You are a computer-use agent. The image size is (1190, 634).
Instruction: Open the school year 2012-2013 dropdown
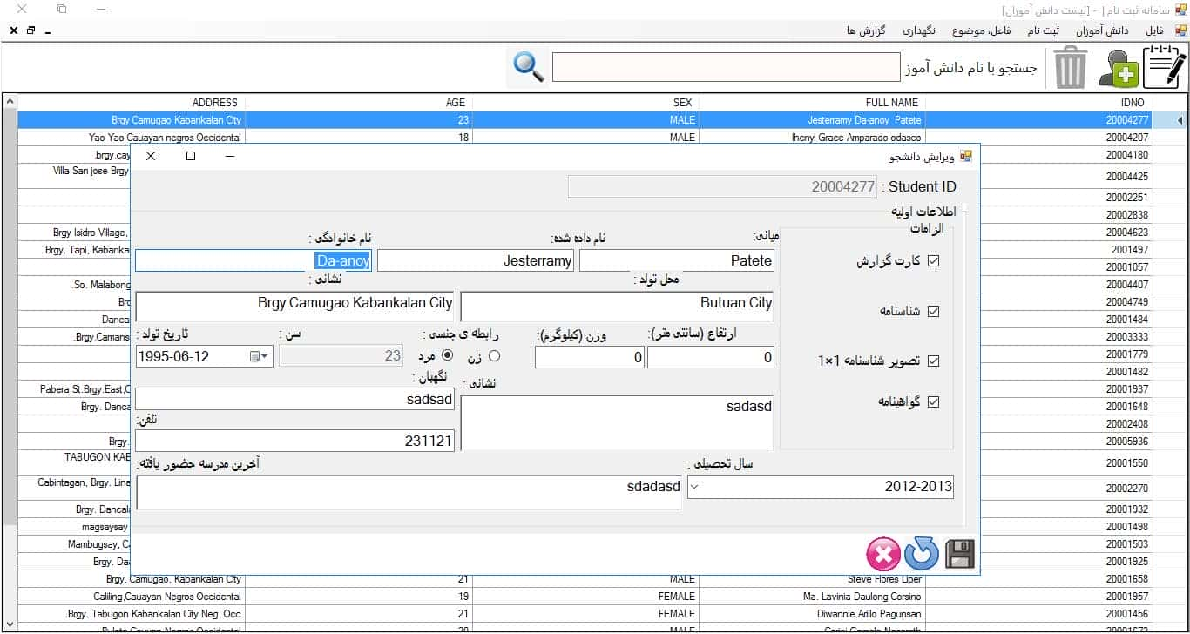point(694,487)
